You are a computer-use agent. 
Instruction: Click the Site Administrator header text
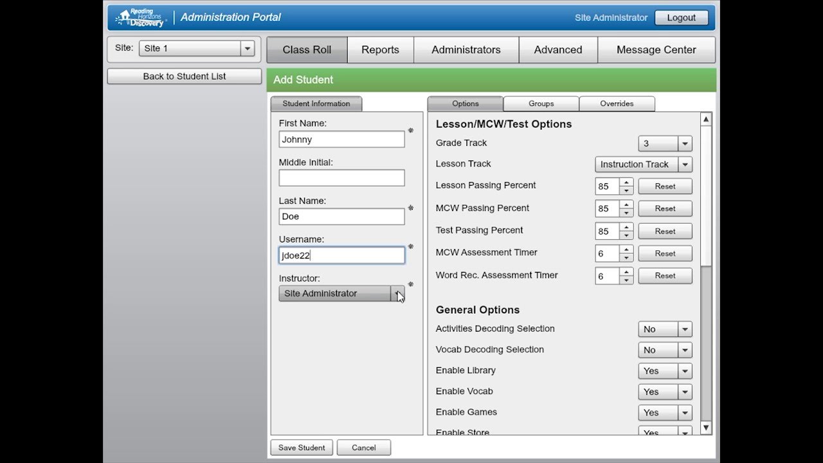coord(611,18)
